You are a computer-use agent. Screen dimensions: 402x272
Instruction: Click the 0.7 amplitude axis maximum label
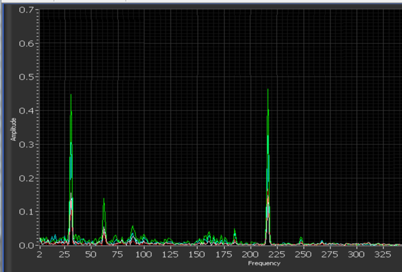click(26, 10)
